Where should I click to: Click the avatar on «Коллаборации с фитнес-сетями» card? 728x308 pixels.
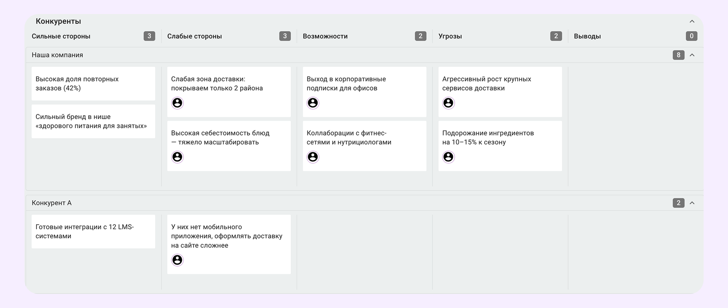click(313, 157)
